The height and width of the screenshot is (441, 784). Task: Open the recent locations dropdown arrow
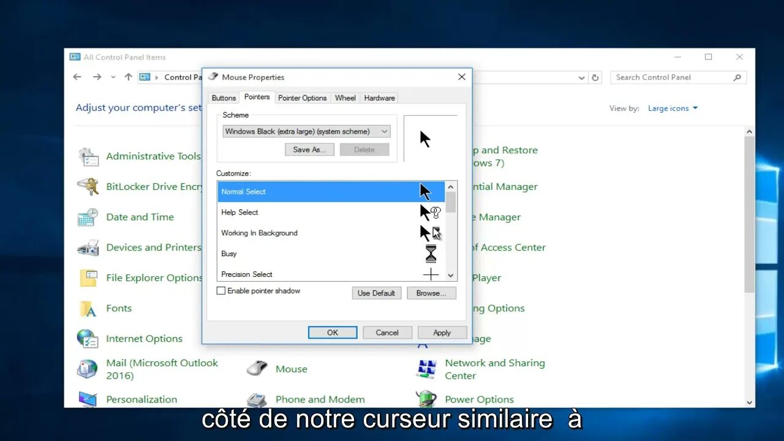pos(113,77)
